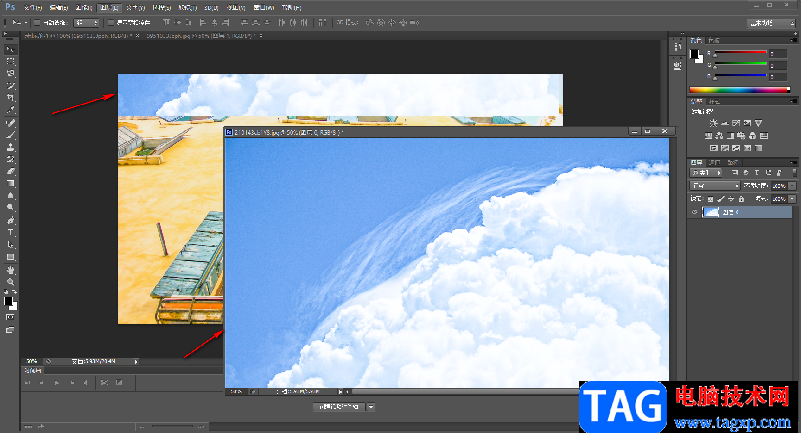Open the 类型 layer filter dropdown
This screenshot has height=433, width=801.
(706, 173)
